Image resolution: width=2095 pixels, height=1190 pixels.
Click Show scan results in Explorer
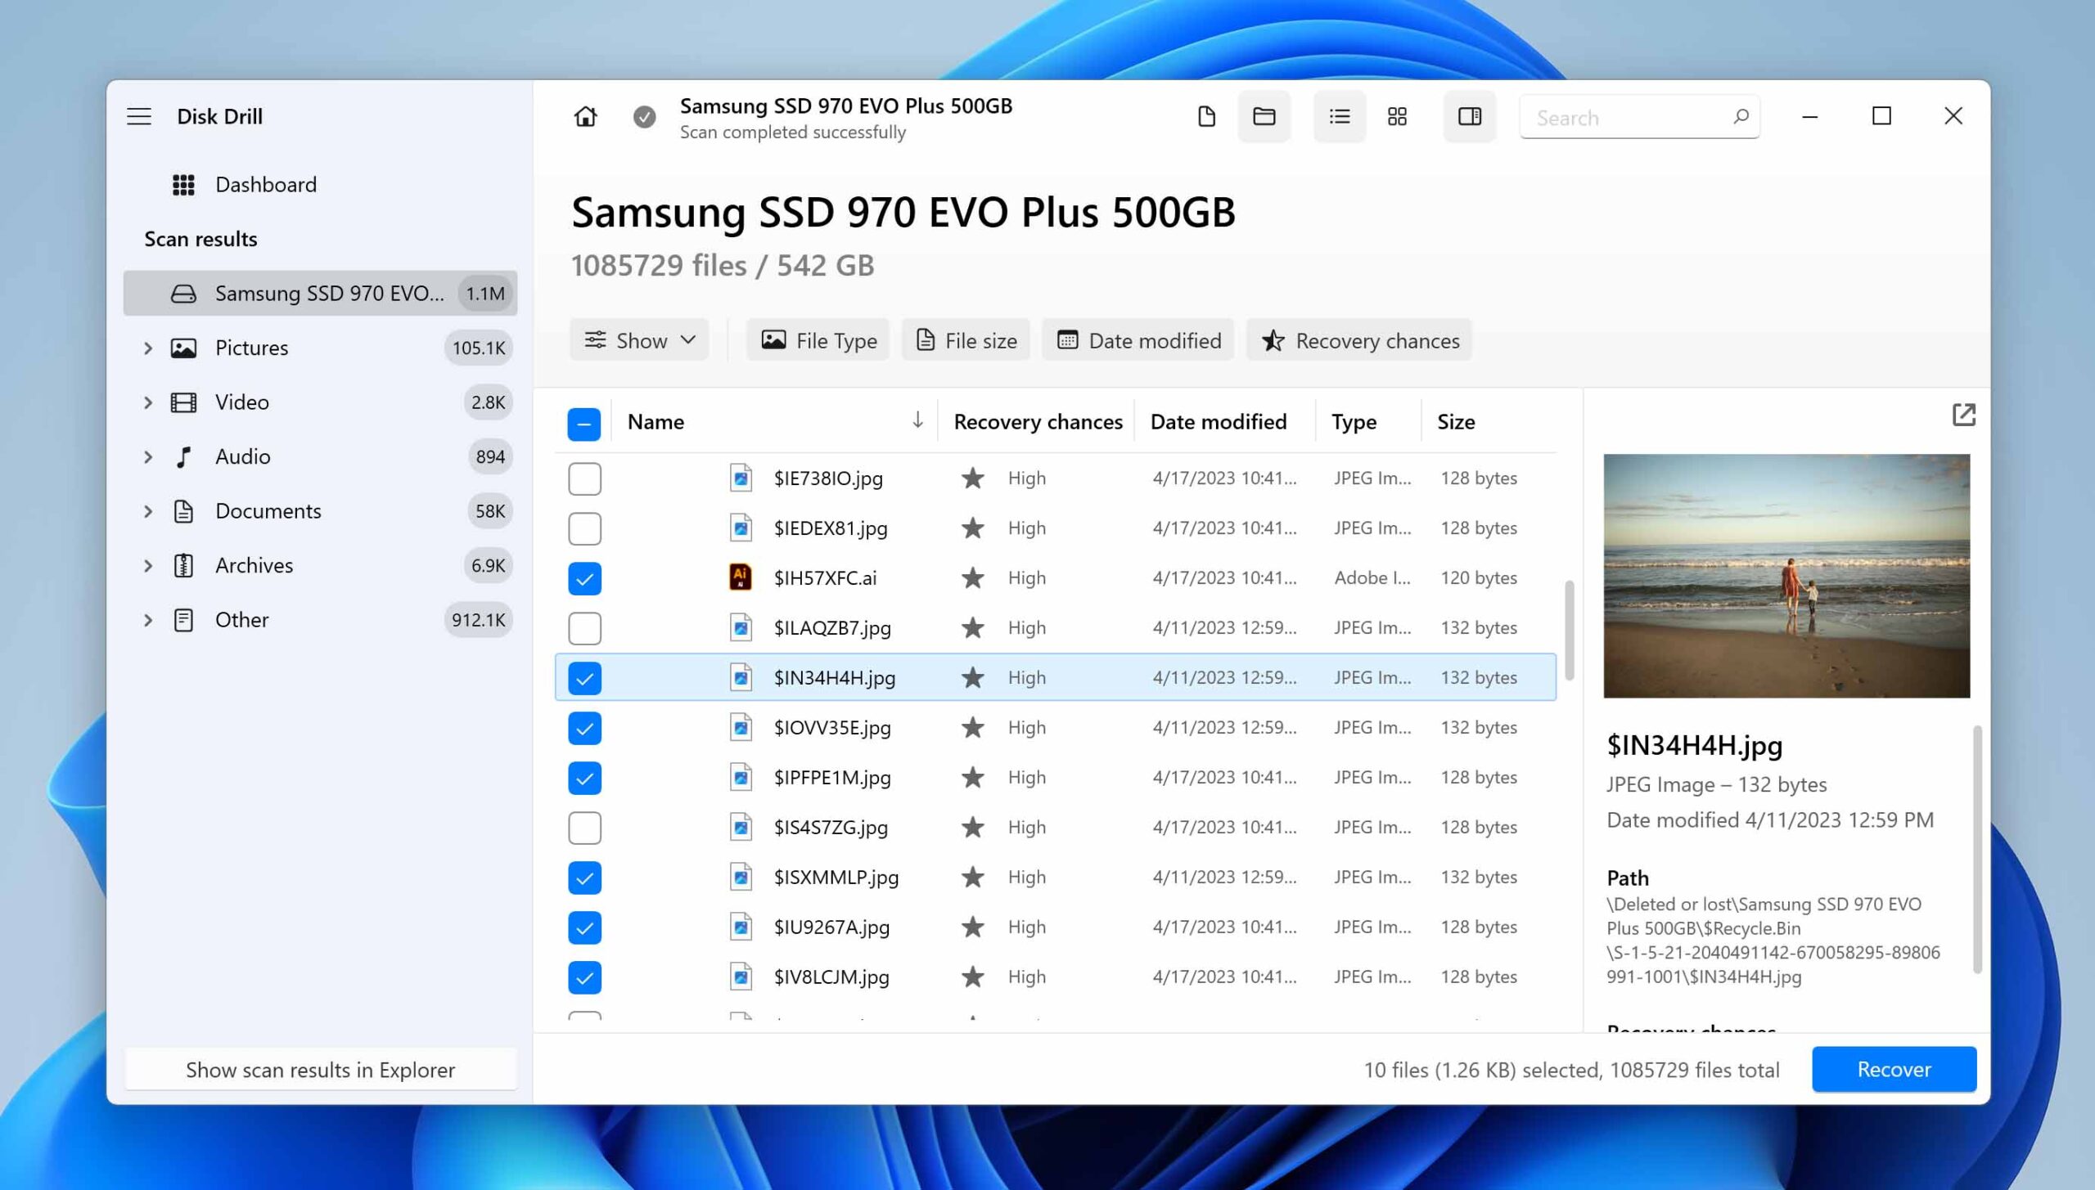(320, 1069)
